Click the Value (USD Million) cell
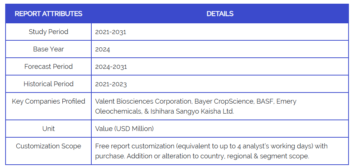The image size is (353, 168). pyautogui.click(x=124, y=129)
